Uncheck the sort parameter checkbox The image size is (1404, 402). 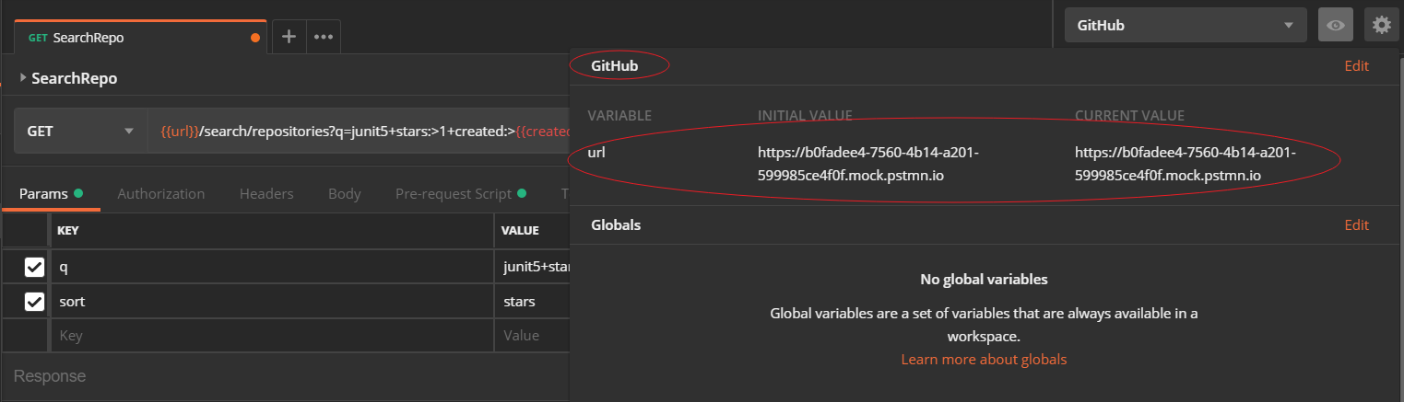point(34,302)
